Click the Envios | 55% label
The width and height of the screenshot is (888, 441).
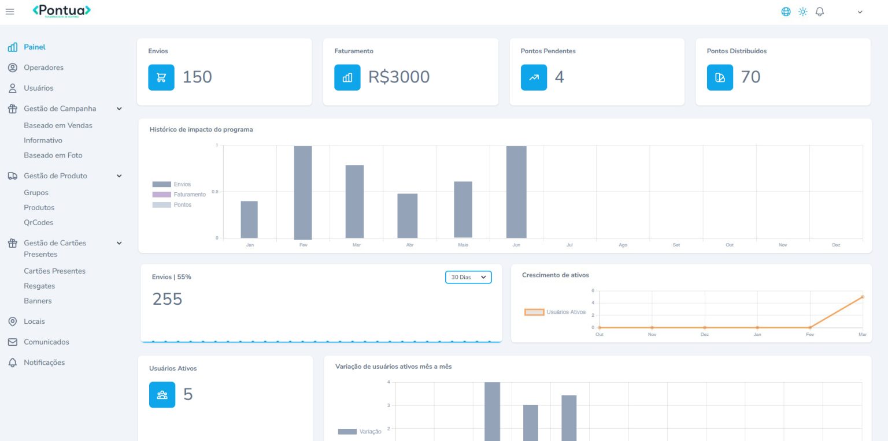172,276
